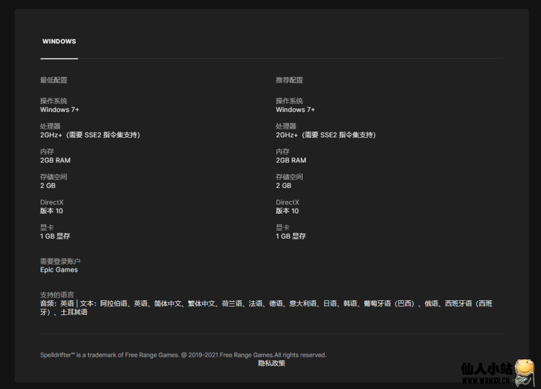This screenshot has width=541, height=389.
Task: Select the WINDOWS tab
Action: pos(59,42)
